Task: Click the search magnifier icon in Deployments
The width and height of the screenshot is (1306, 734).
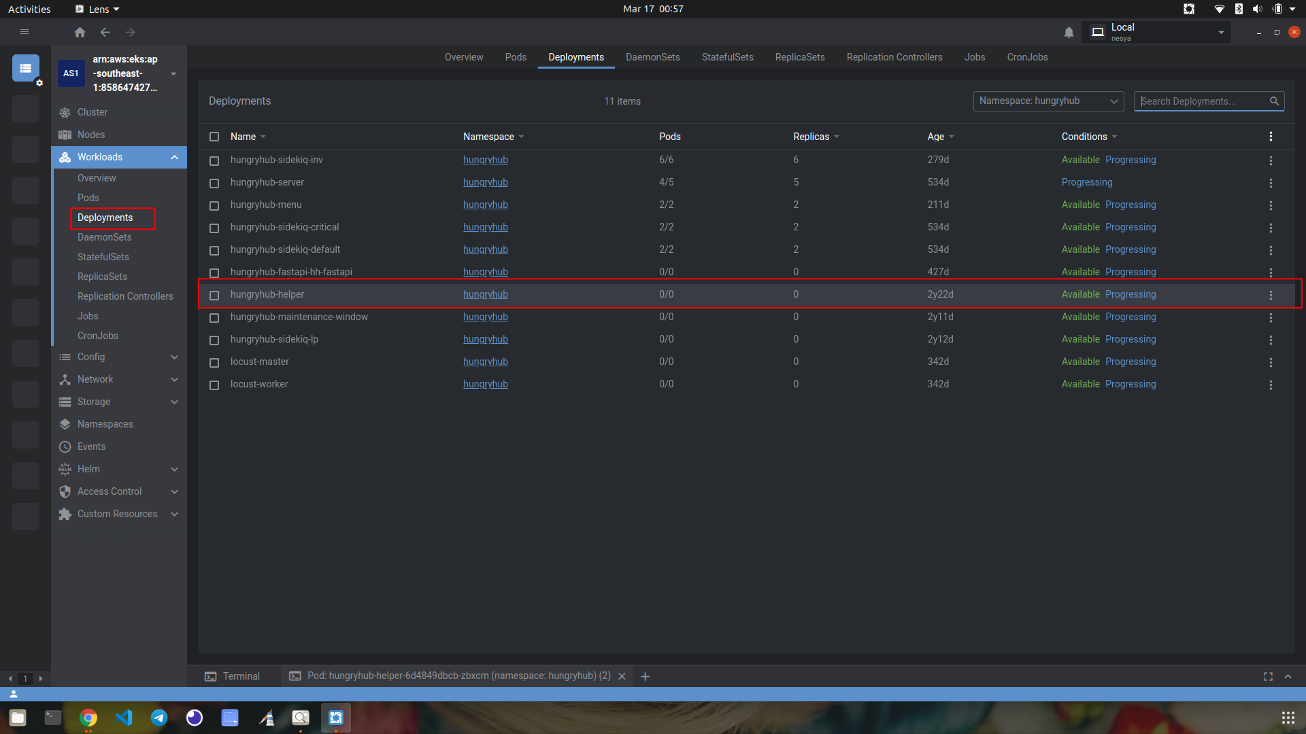Action: (x=1274, y=101)
